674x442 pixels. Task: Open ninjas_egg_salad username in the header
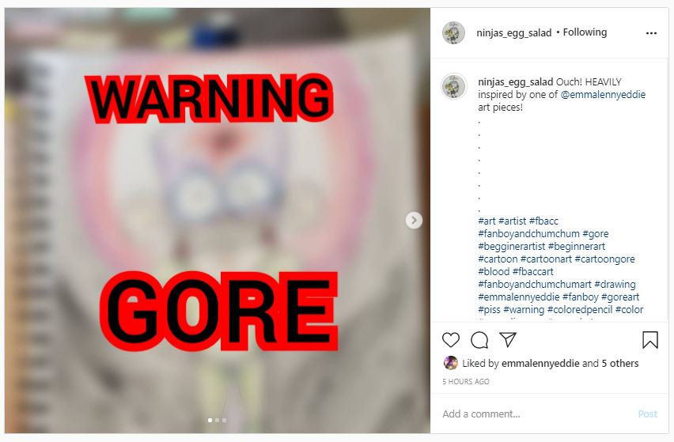tap(513, 32)
